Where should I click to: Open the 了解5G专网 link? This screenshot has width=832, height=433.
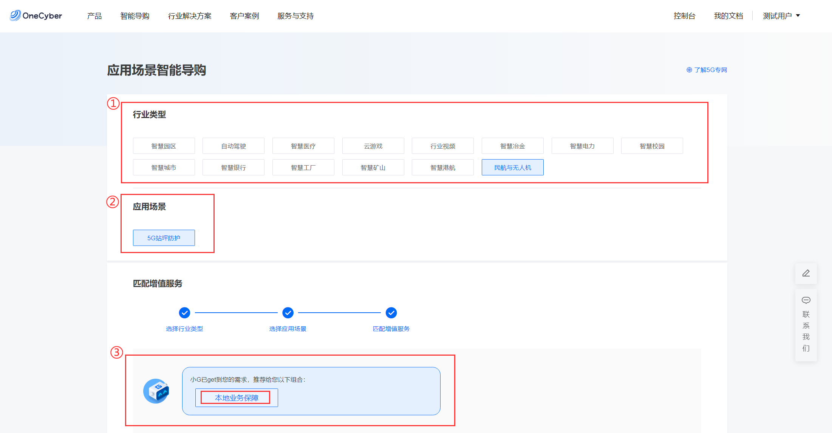point(710,70)
